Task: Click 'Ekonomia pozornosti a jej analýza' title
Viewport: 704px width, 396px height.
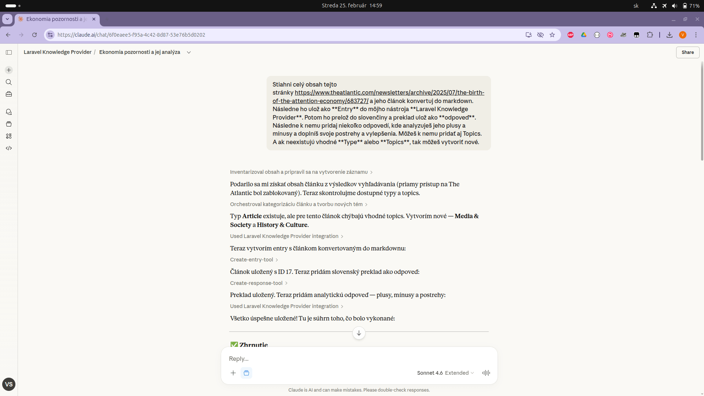Action: (x=140, y=52)
